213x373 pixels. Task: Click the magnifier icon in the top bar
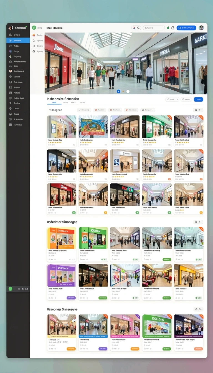(x=134, y=28)
